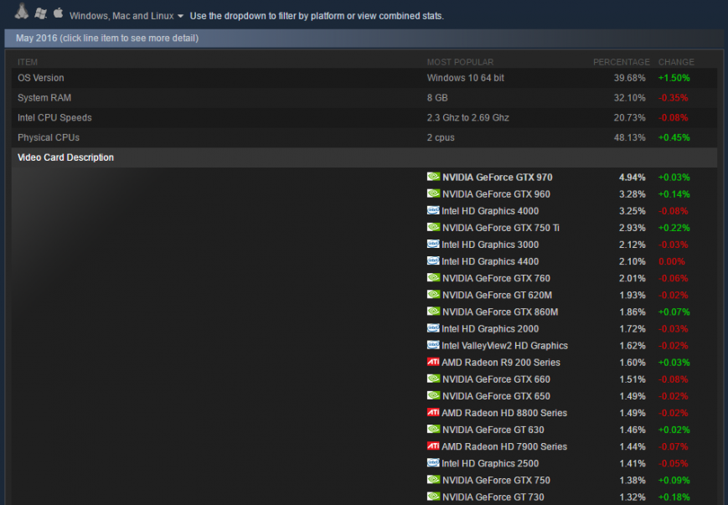Image resolution: width=728 pixels, height=505 pixels.
Task: Click ATI icon beside Radeon HD 8800 Series
Action: (x=433, y=412)
